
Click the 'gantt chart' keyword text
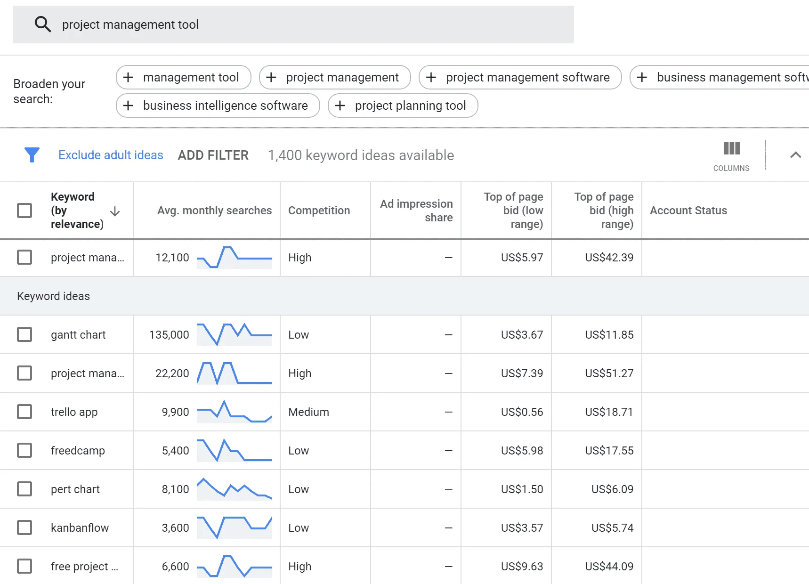[78, 334]
